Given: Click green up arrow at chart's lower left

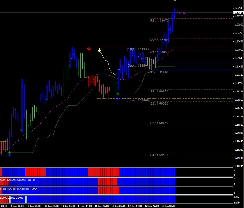Looking at the screenshot, I should (9, 153).
